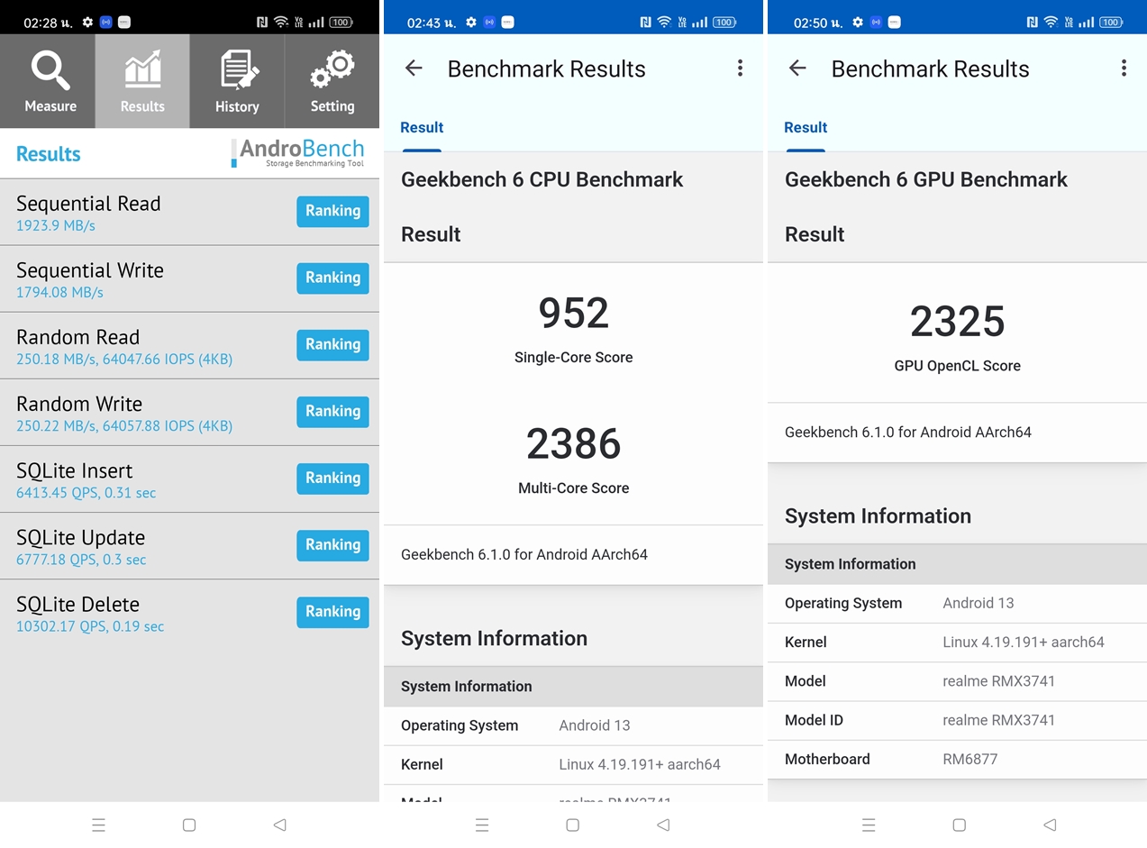The image size is (1147, 848).
Task: Select the Random Write result row
Action: click(189, 413)
